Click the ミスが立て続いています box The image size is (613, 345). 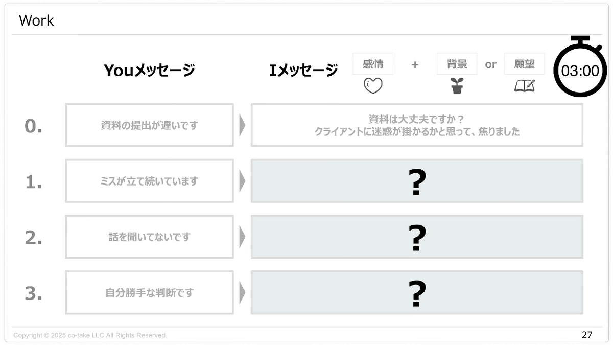coord(149,181)
